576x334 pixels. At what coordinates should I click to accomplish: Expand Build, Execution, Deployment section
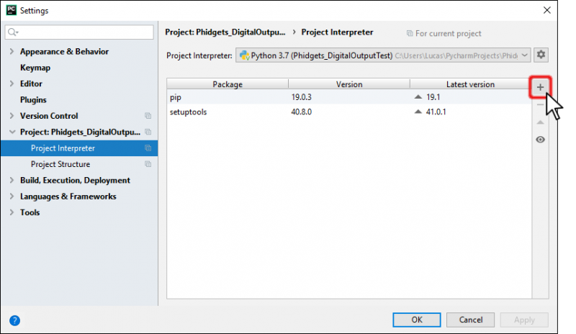click(12, 180)
